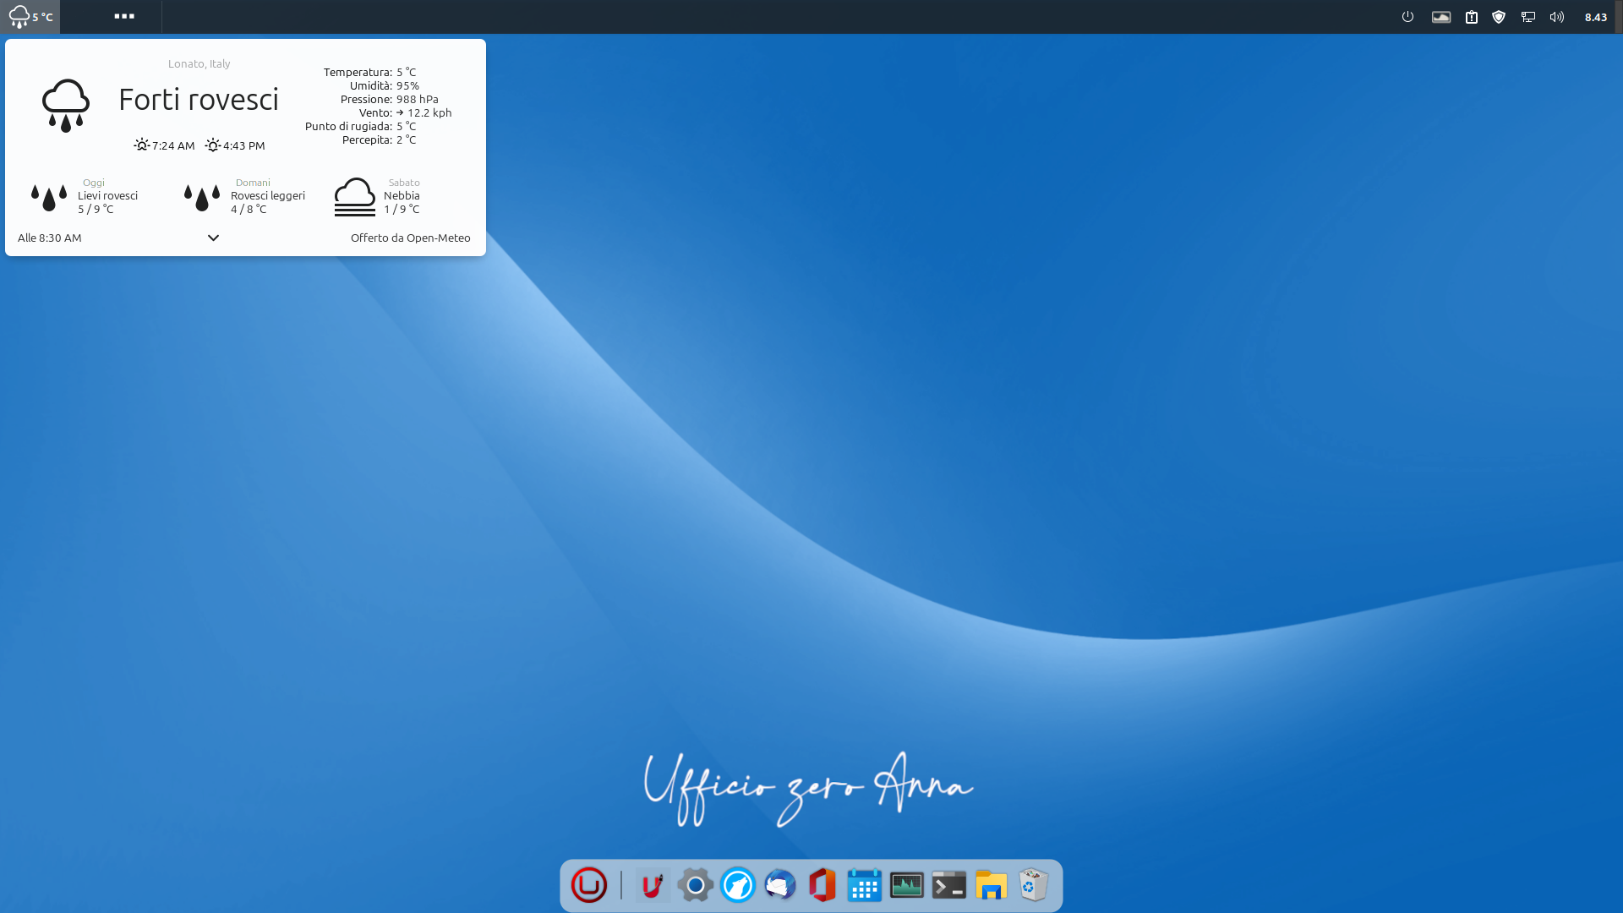Launch Microsoft Office from the dock

[822, 885]
